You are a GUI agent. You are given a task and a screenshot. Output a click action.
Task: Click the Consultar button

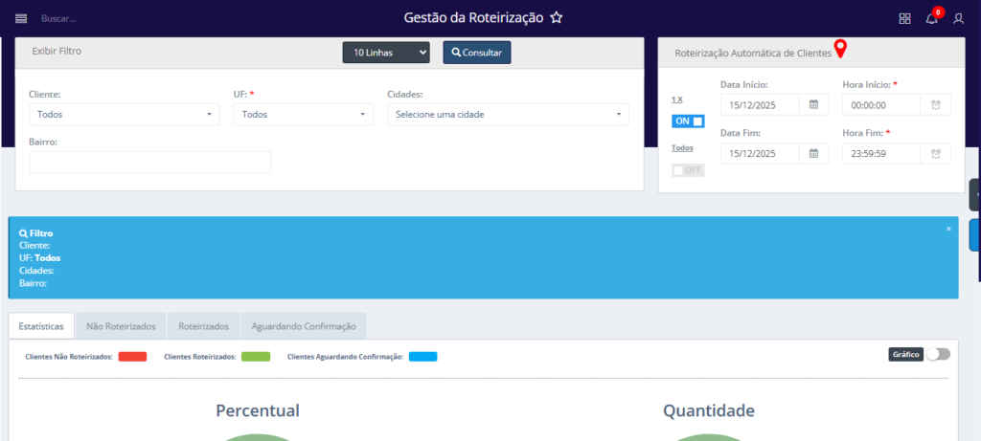[x=476, y=53]
